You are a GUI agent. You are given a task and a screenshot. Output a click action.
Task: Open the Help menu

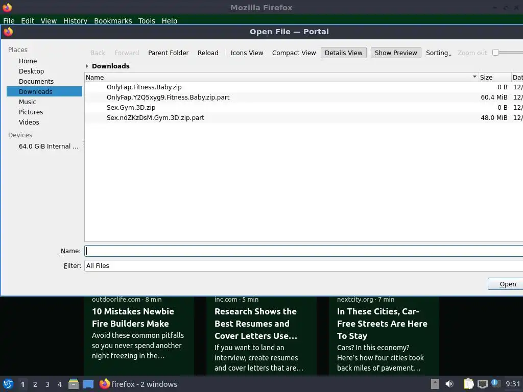170,20
